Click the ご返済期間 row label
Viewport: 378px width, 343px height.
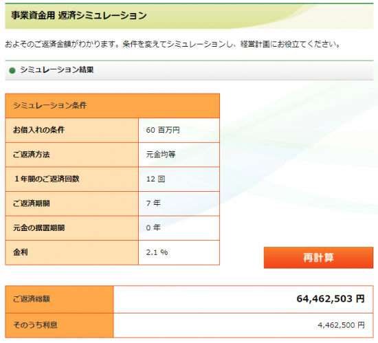(32, 203)
